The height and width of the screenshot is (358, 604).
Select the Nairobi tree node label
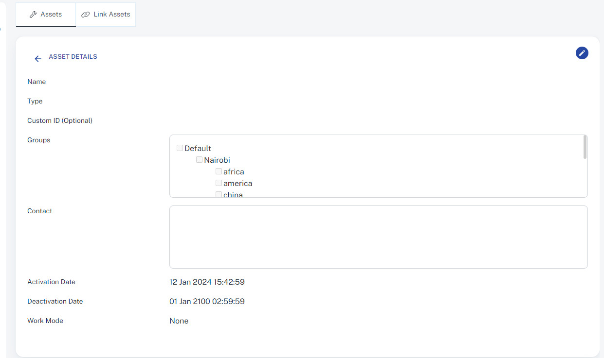pyautogui.click(x=217, y=160)
